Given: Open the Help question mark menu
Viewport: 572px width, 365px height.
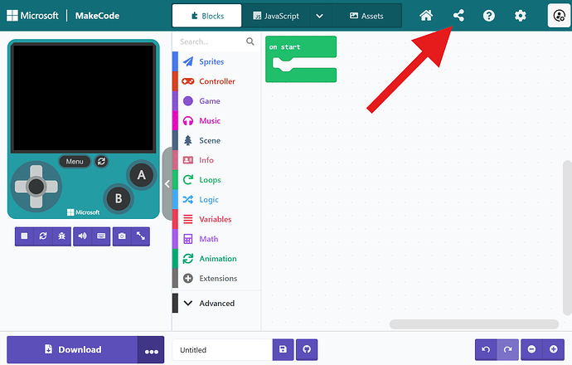Looking at the screenshot, I should coord(489,16).
